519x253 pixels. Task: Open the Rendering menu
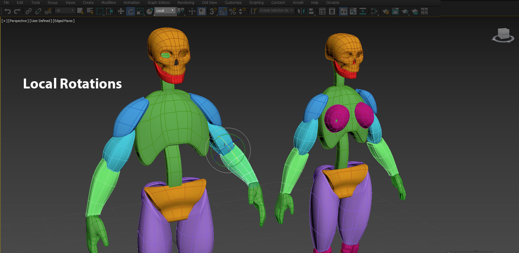[x=186, y=2]
